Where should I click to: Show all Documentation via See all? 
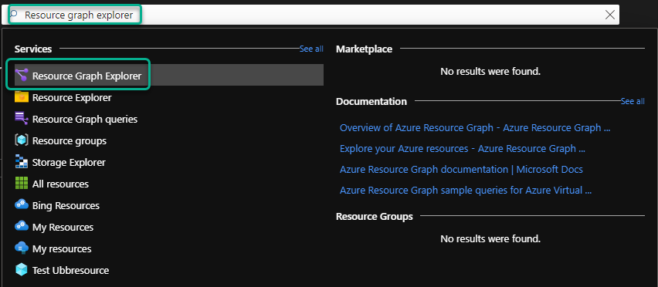[x=633, y=101]
